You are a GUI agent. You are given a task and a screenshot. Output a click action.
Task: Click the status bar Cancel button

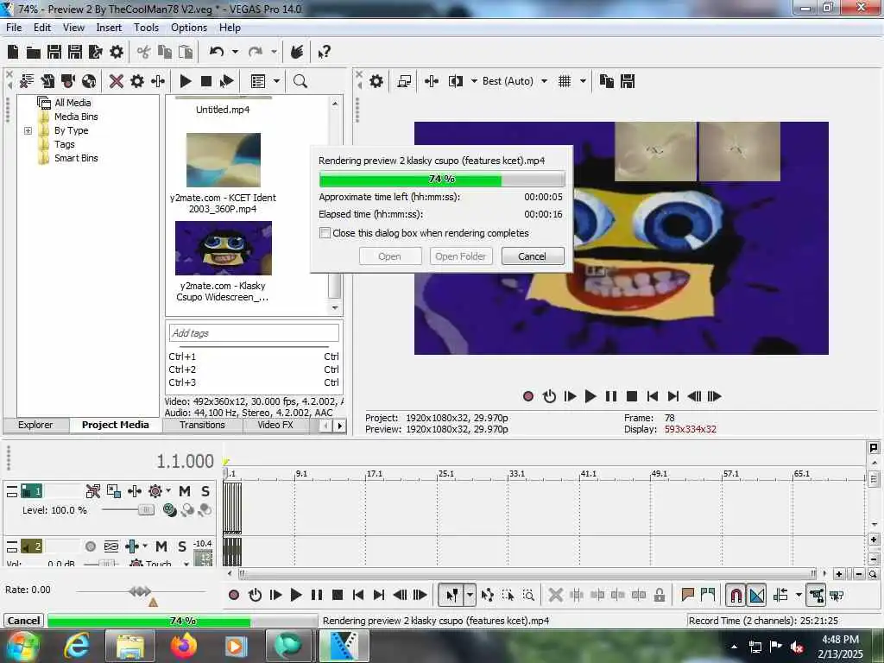click(23, 621)
